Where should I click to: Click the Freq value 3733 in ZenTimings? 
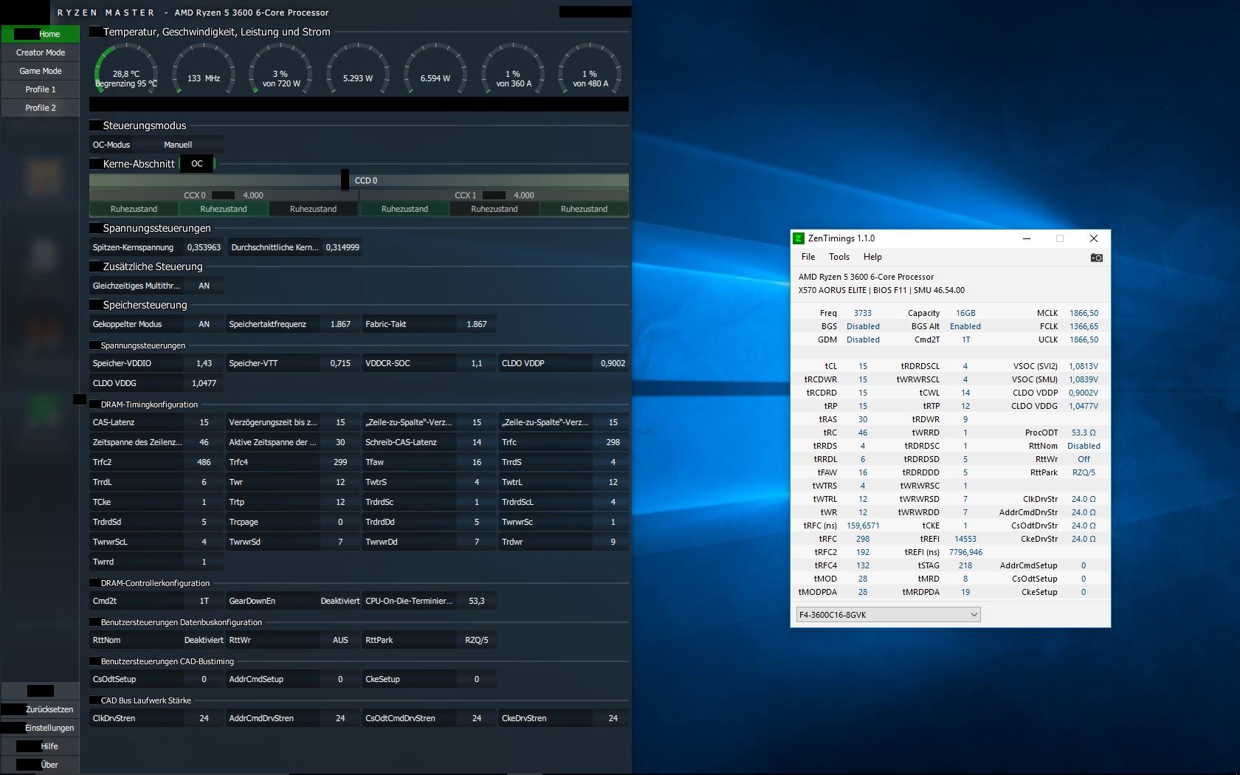(863, 313)
